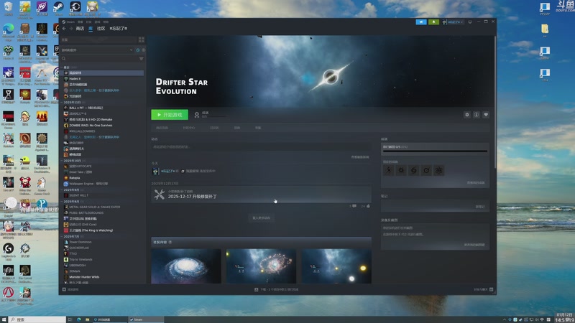The image size is (575, 323).
Task: Open the green notifications bell button
Action: (x=433, y=22)
